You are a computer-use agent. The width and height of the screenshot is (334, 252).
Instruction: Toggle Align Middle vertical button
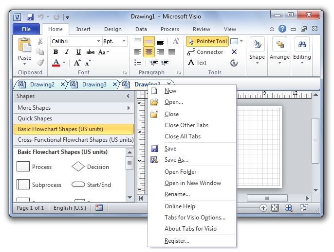pyautogui.click(x=149, y=41)
